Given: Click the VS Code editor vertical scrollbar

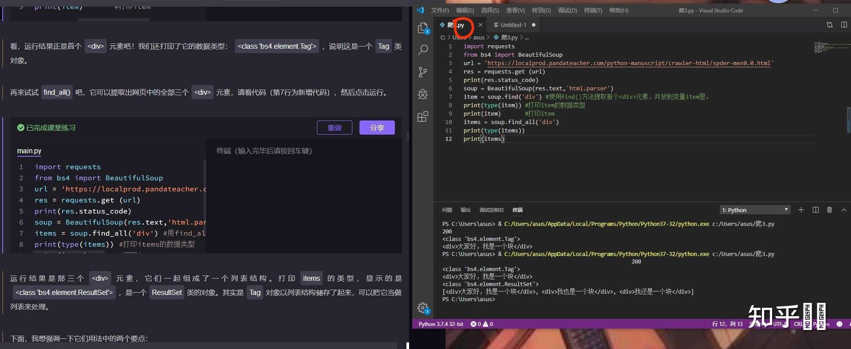Looking at the screenshot, I should [849, 120].
